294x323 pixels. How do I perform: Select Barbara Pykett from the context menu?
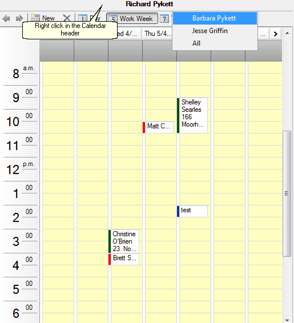(x=215, y=18)
